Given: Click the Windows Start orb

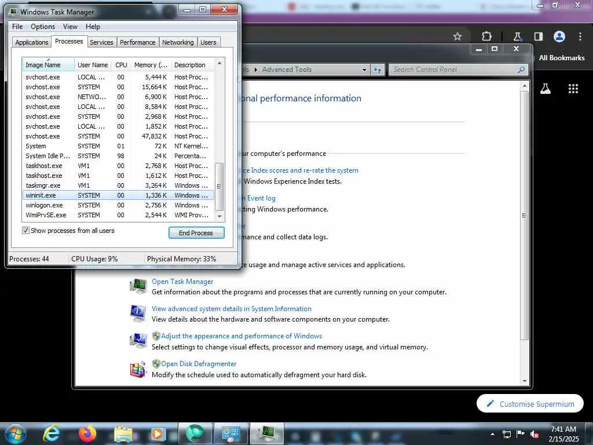Looking at the screenshot, I should coord(15,433).
